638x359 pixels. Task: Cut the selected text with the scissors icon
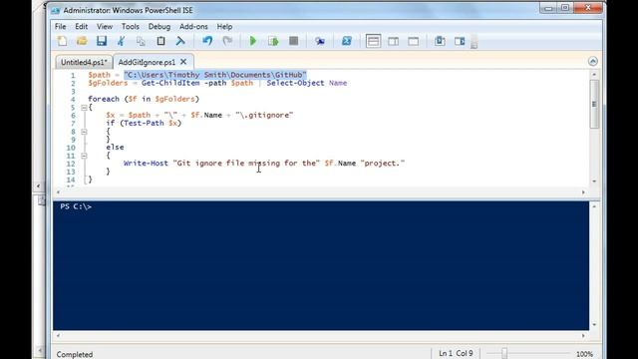121,41
